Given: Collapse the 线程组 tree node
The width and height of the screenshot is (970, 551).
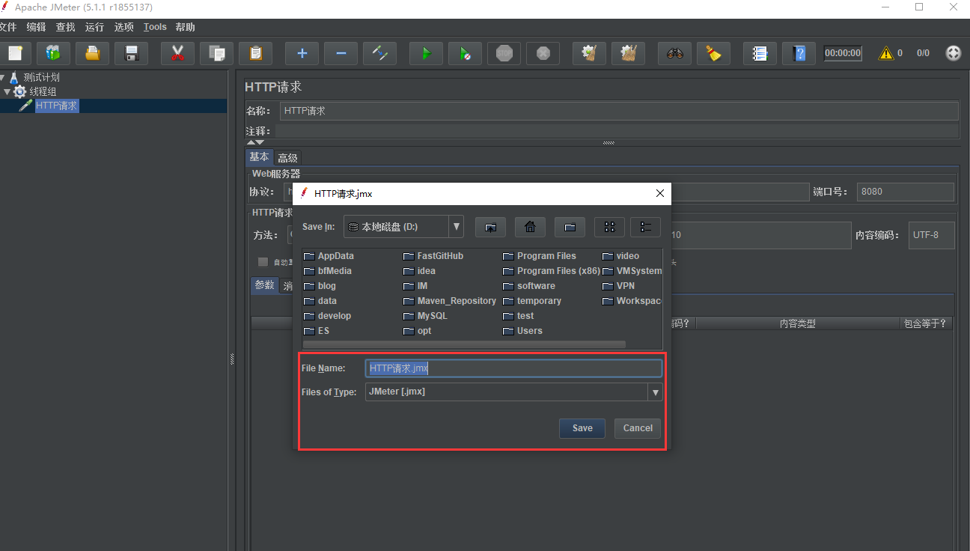Looking at the screenshot, I should [x=7, y=92].
